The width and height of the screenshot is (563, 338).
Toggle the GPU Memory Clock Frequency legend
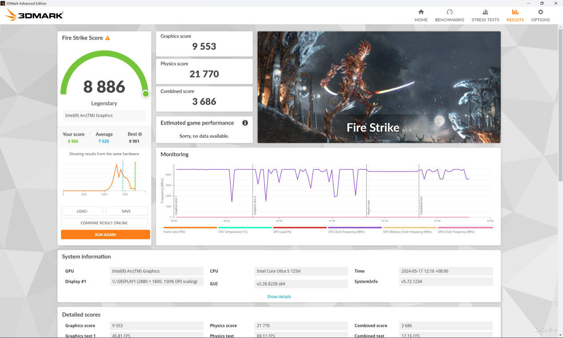(410, 230)
